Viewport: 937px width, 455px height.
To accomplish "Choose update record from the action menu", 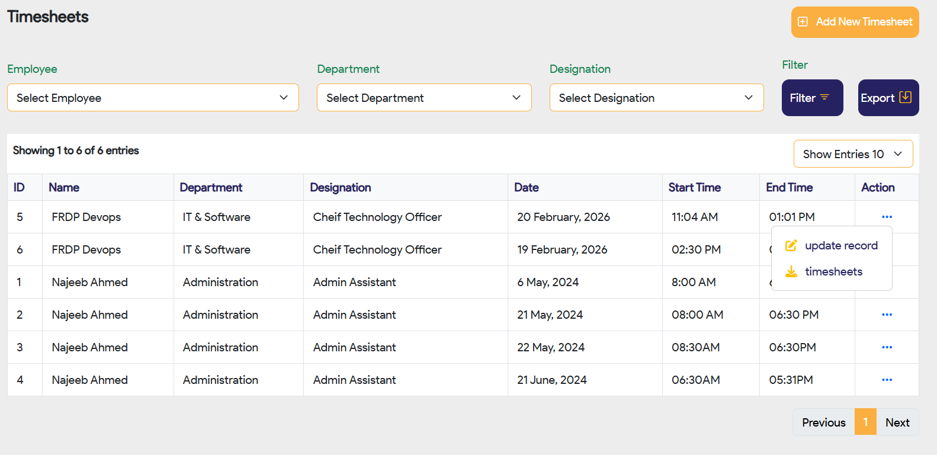I will tap(832, 245).
